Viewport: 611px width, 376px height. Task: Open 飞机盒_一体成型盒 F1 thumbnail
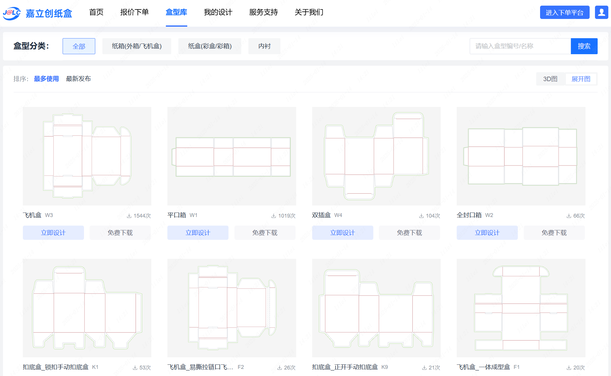[x=521, y=308]
